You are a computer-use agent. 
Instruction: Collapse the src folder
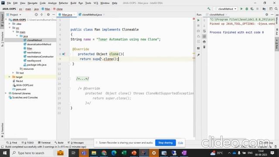tap(10, 28)
